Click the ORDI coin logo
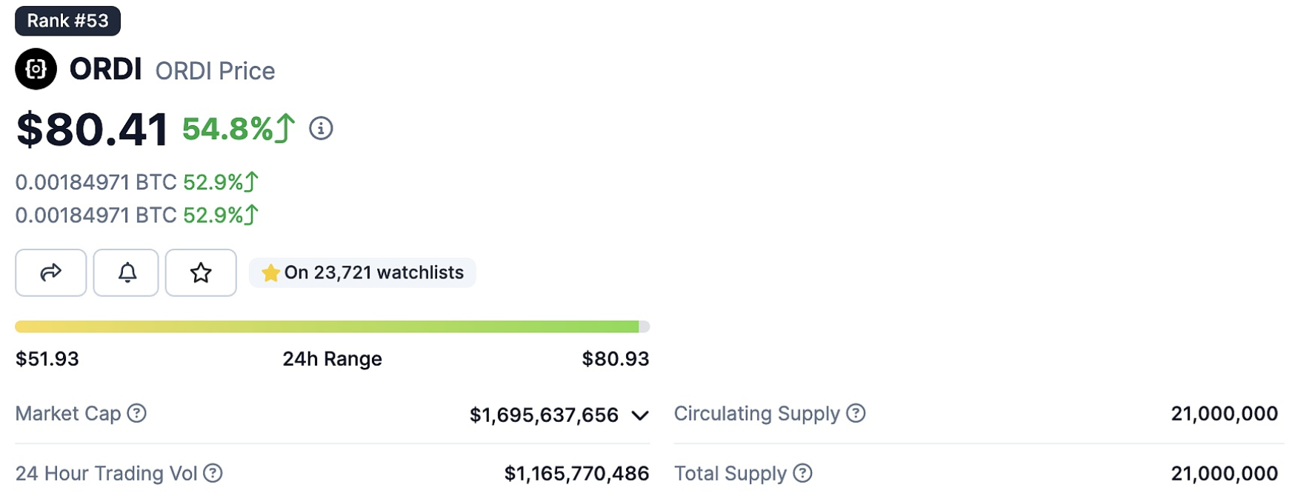This screenshot has height=496, width=1292. pyautogui.click(x=36, y=69)
